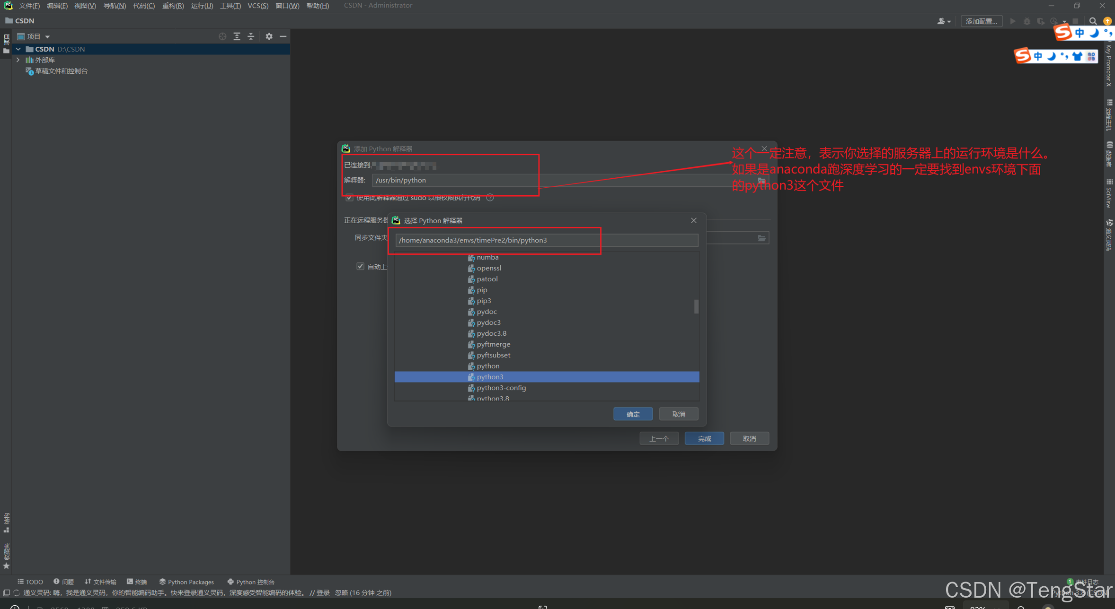This screenshot has width=1115, height=609.
Task: Open the user account dropdown near 添加配置
Action: tap(944, 21)
